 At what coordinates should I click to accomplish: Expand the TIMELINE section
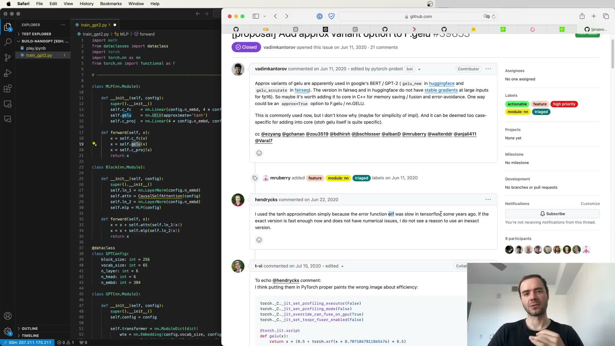pos(30,335)
